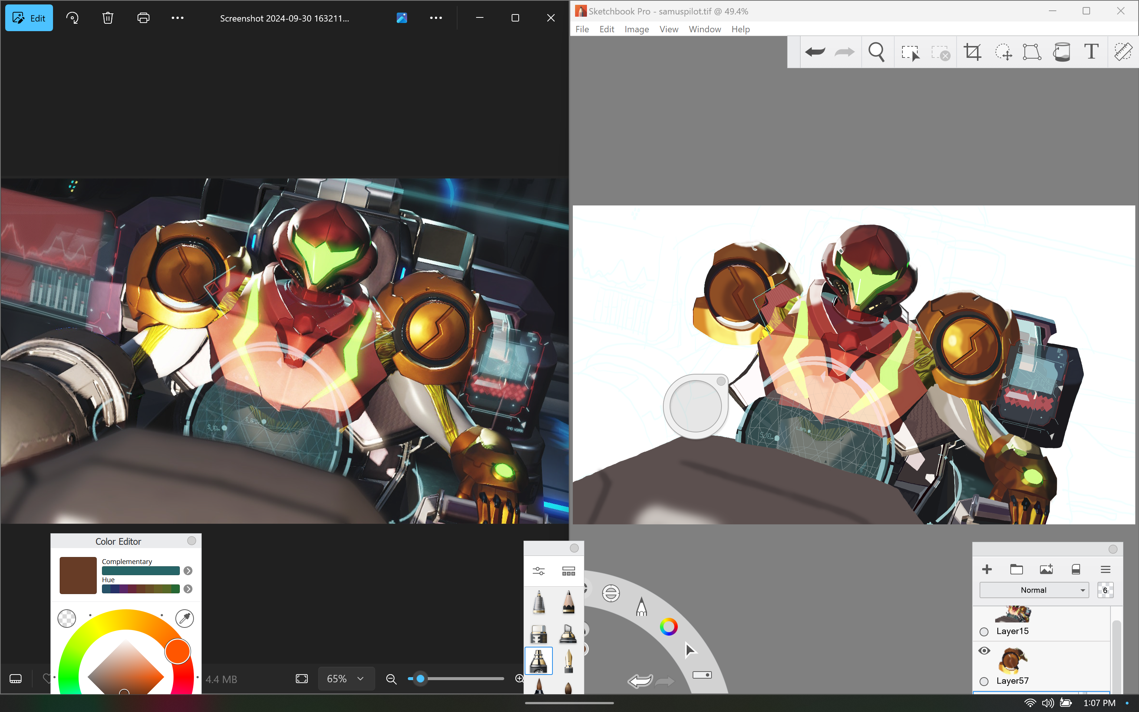Screen dimensions: 1139x712
Task: Toggle filmstrip icon in Photos bottom bar
Action: 16,679
